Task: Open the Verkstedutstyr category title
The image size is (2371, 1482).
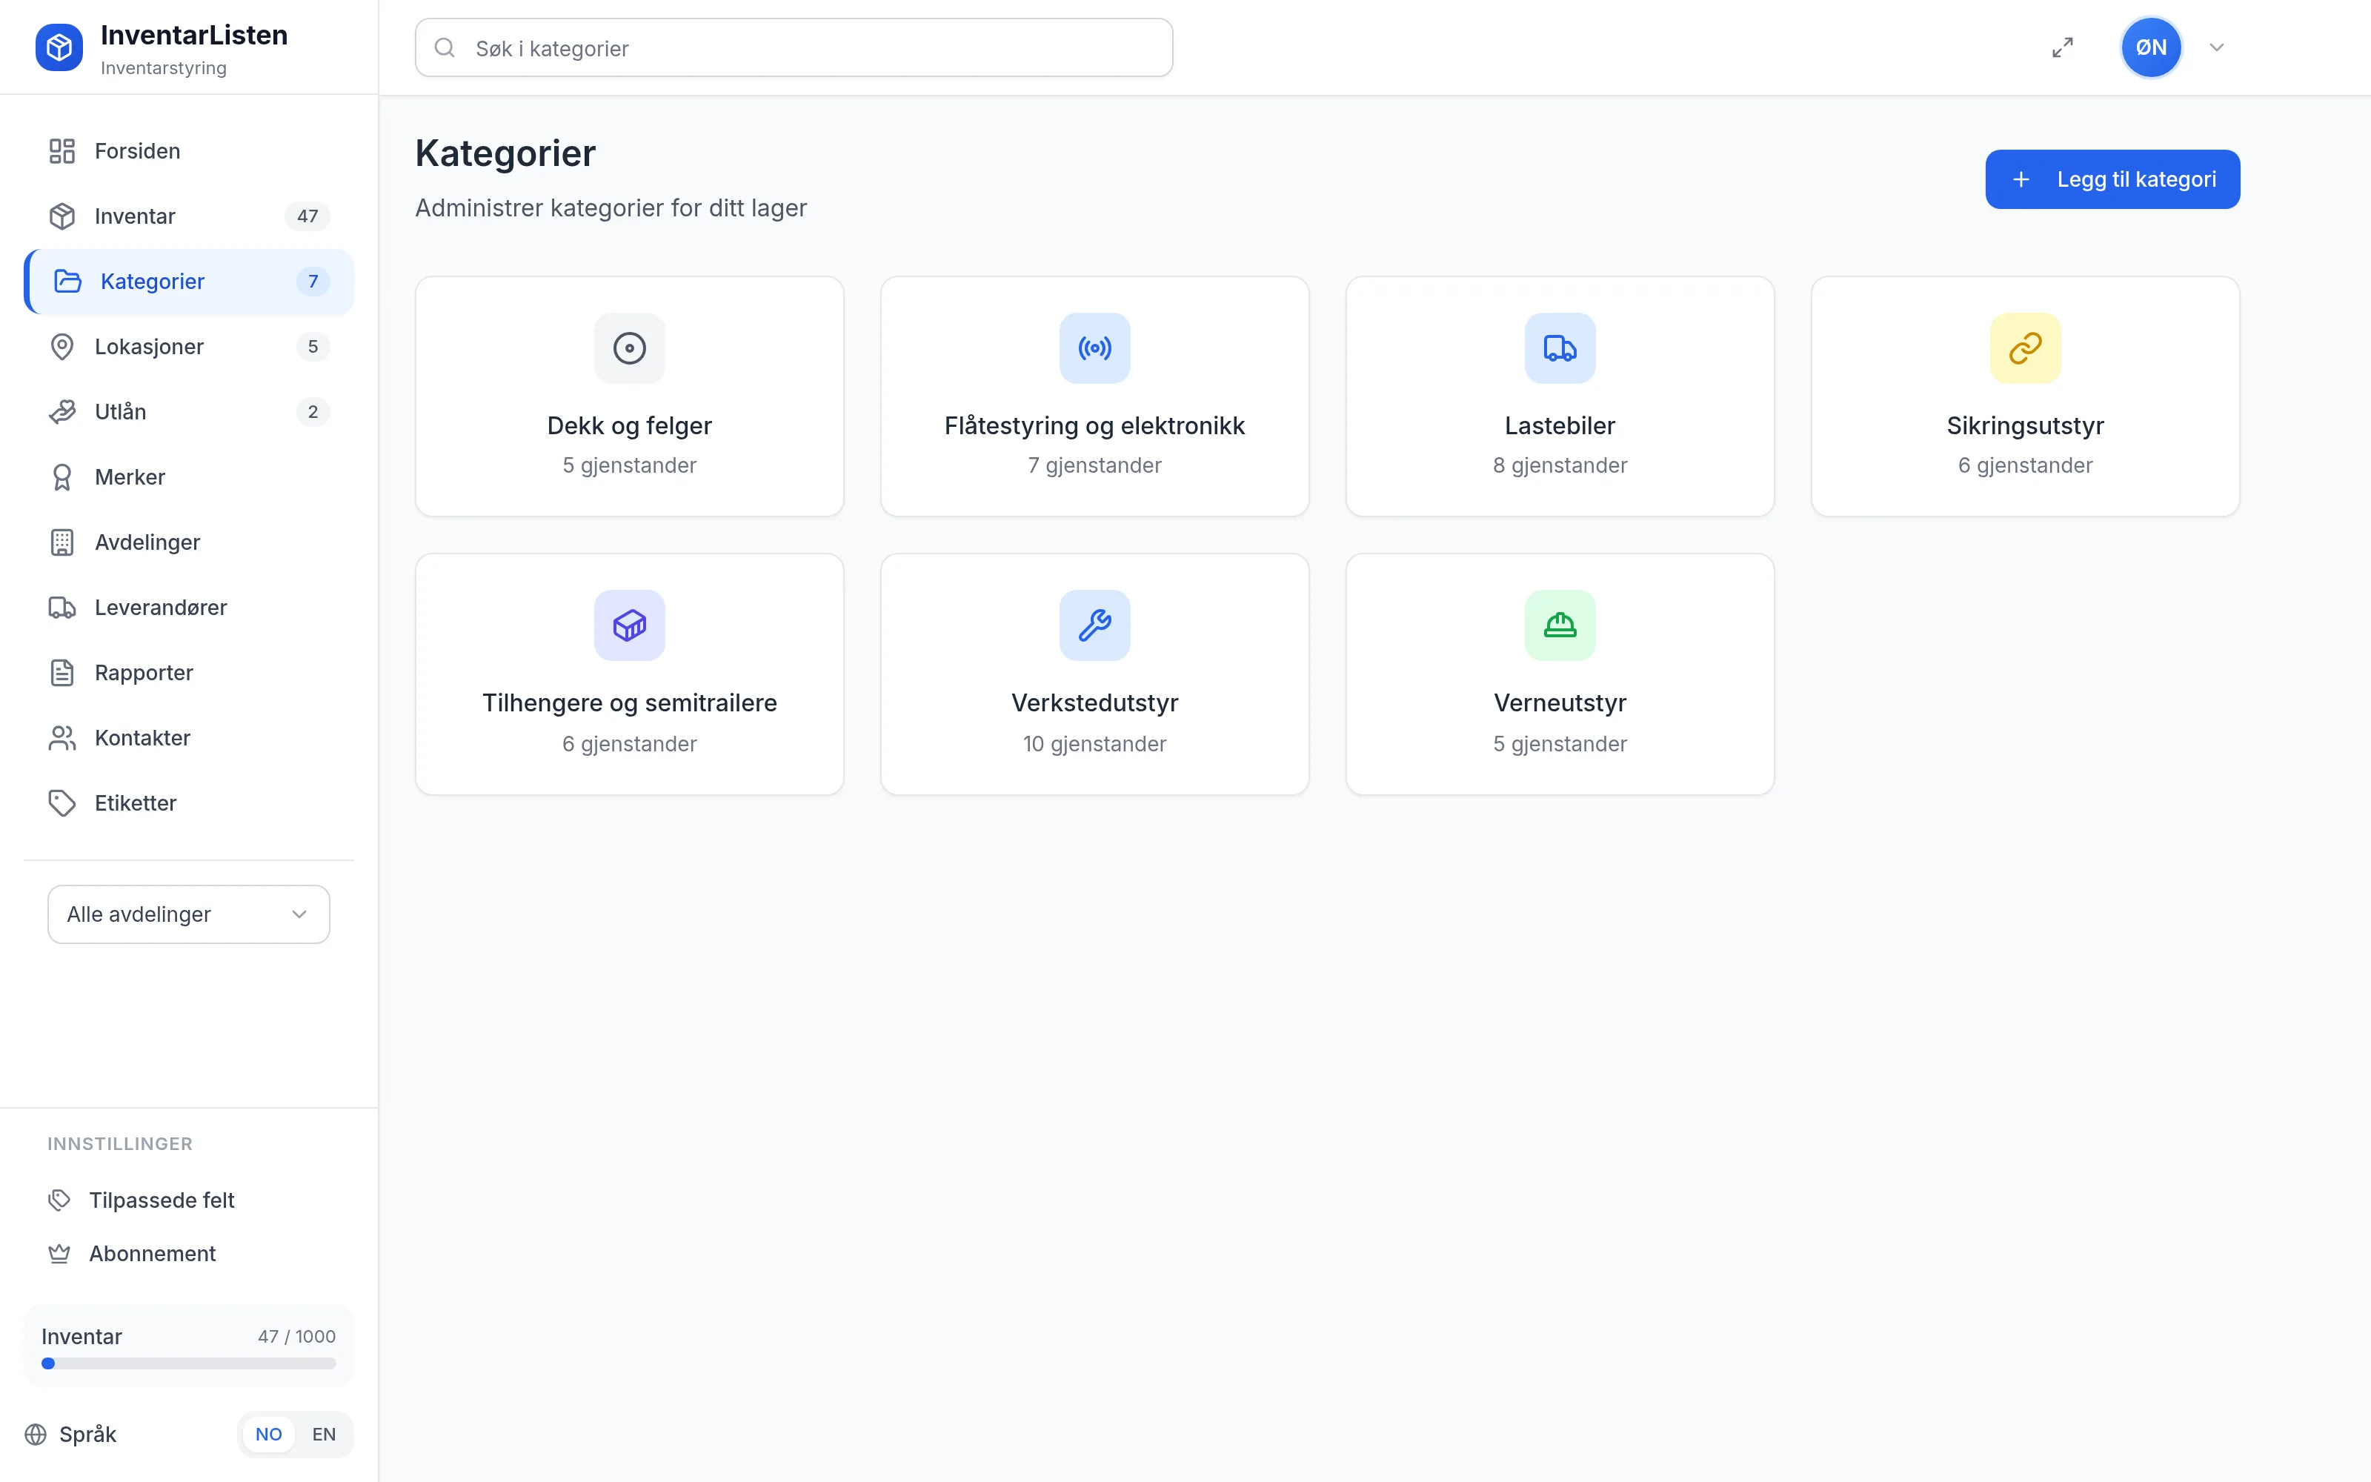Action: click(x=1094, y=702)
